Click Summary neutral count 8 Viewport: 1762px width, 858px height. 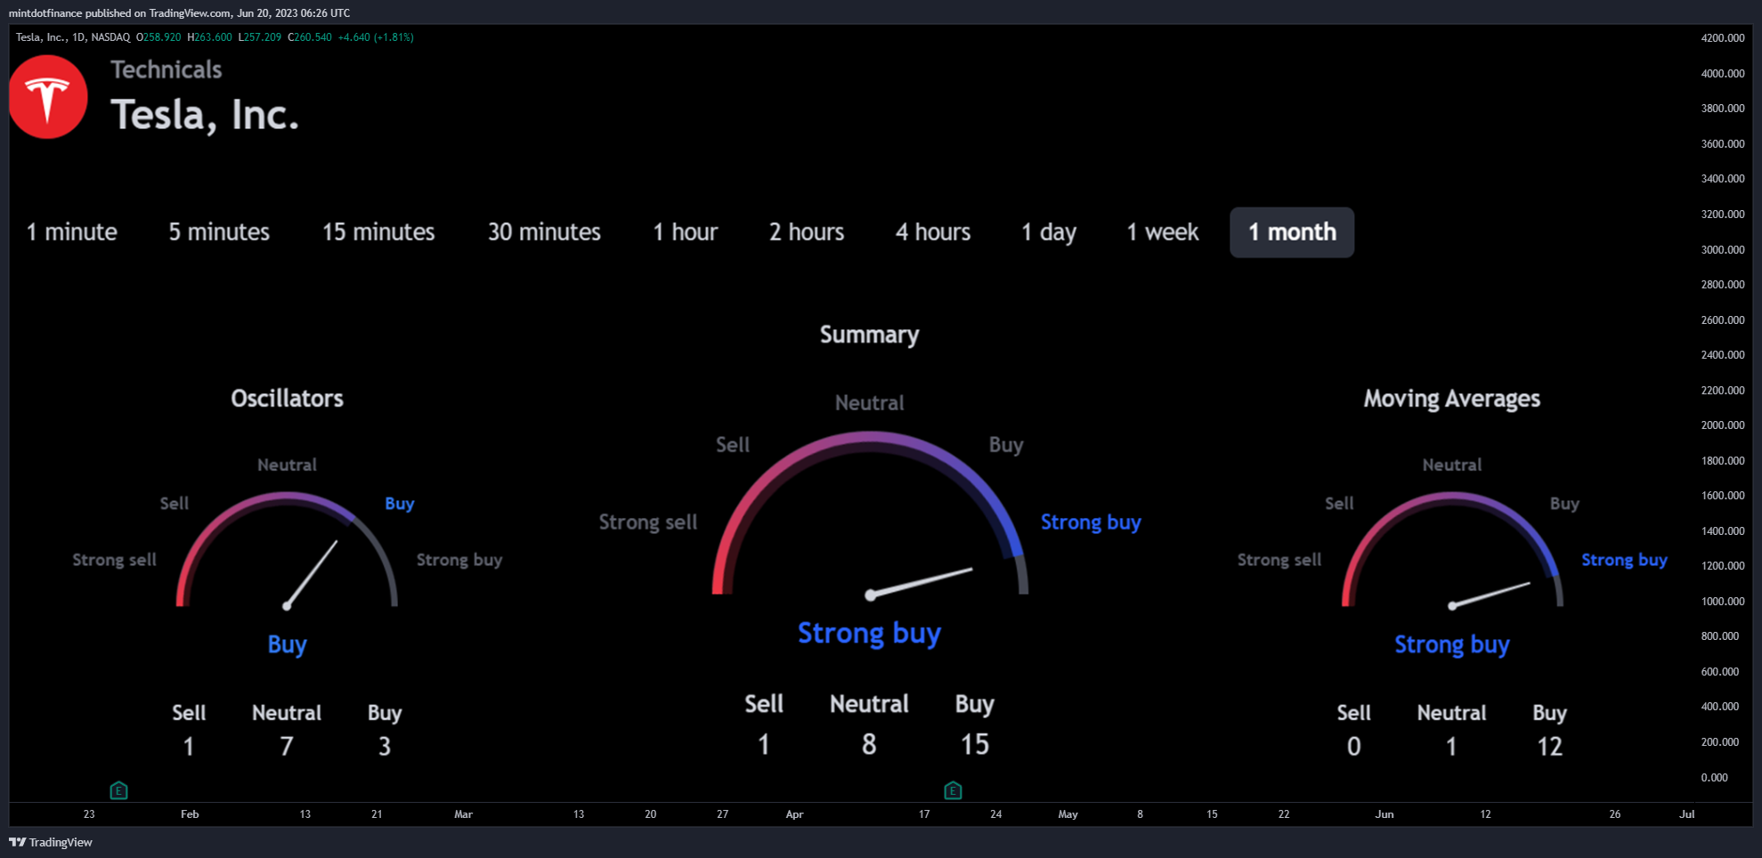coord(869,744)
